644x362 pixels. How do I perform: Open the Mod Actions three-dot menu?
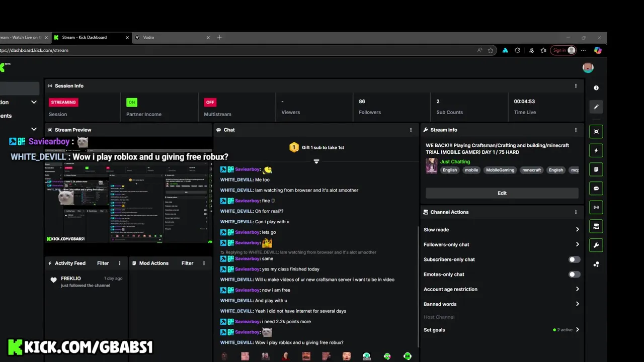tap(204, 263)
